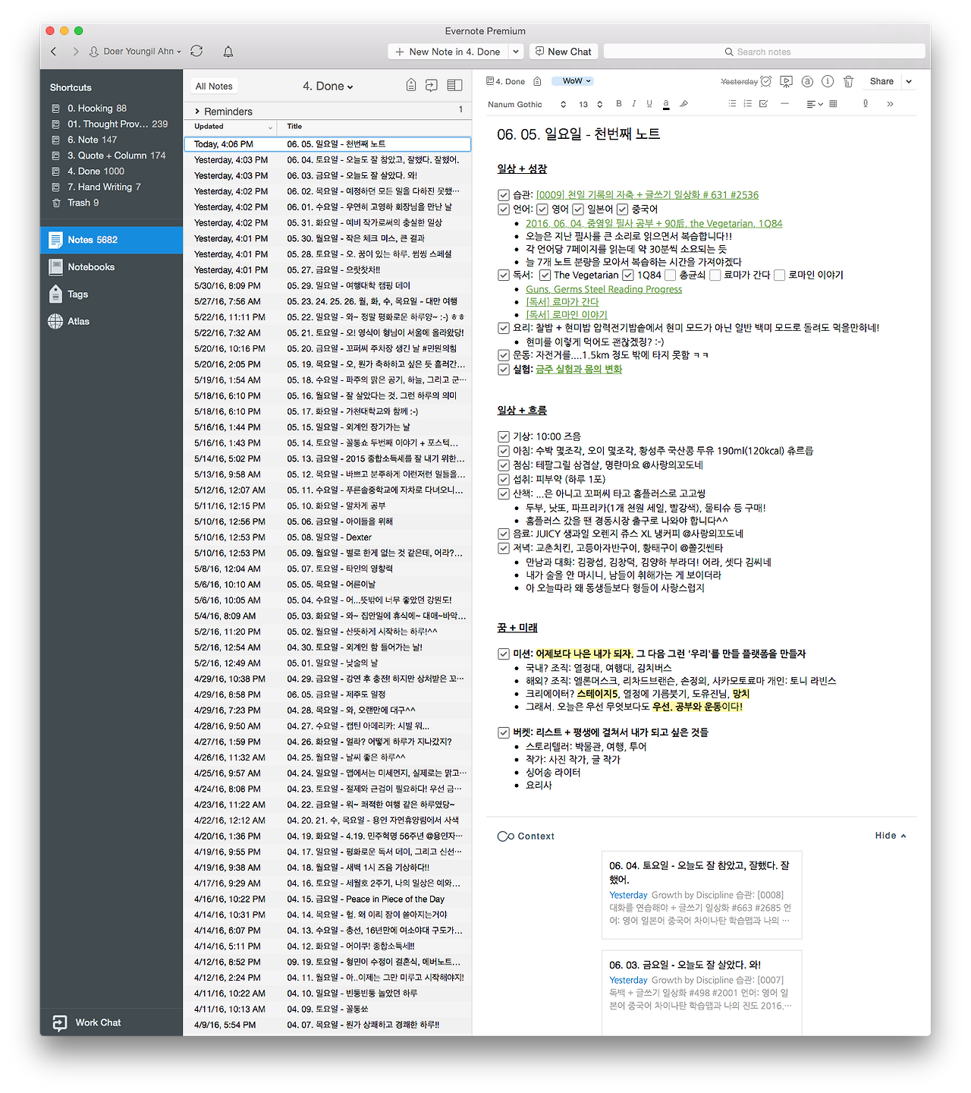The height and width of the screenshot is (1093, 971).
Task: Toggle the 1Q84 checkbox
Action: pyautogui.click(x=628, y=276)
